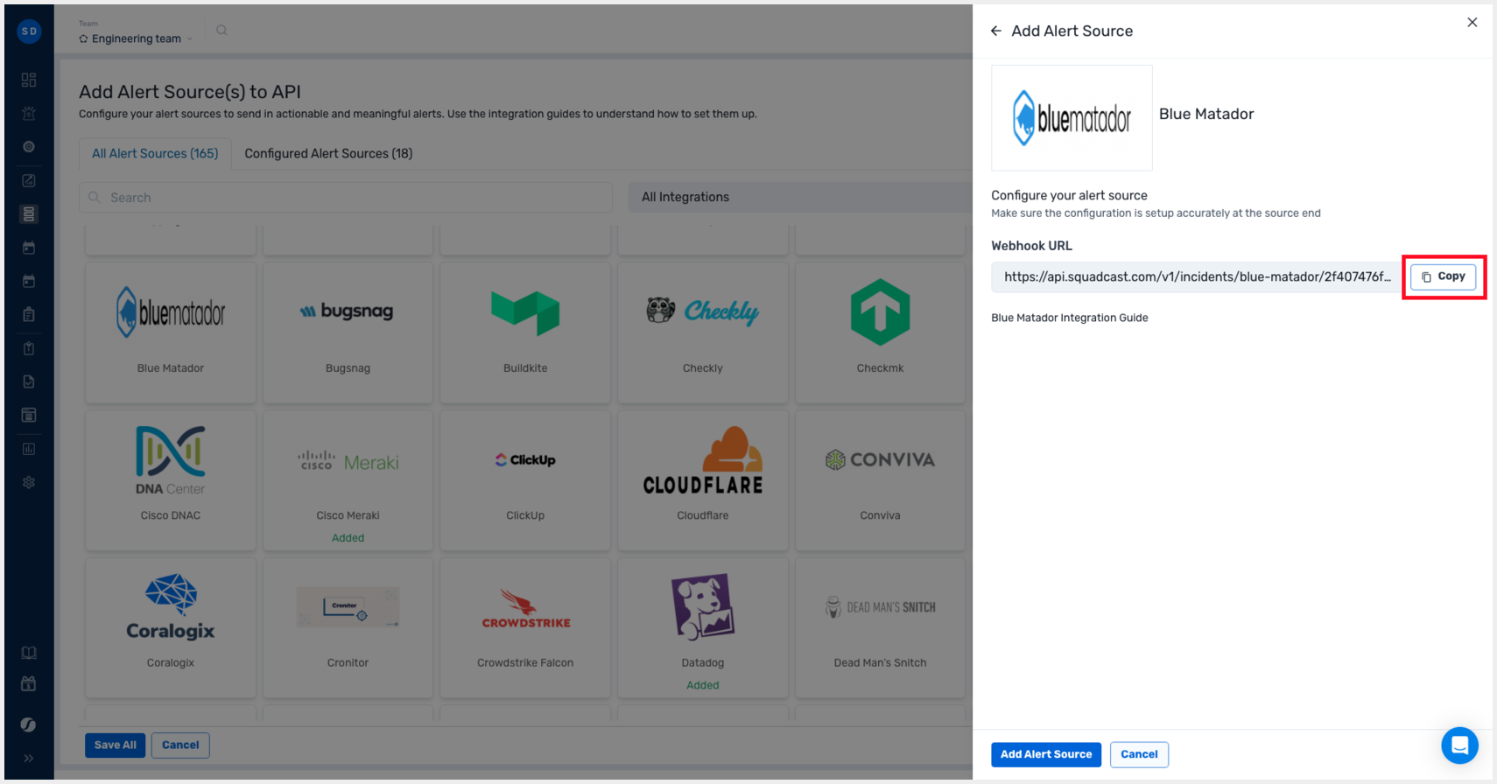Click the 'Cisco DNAC' card label

[171, 515]
